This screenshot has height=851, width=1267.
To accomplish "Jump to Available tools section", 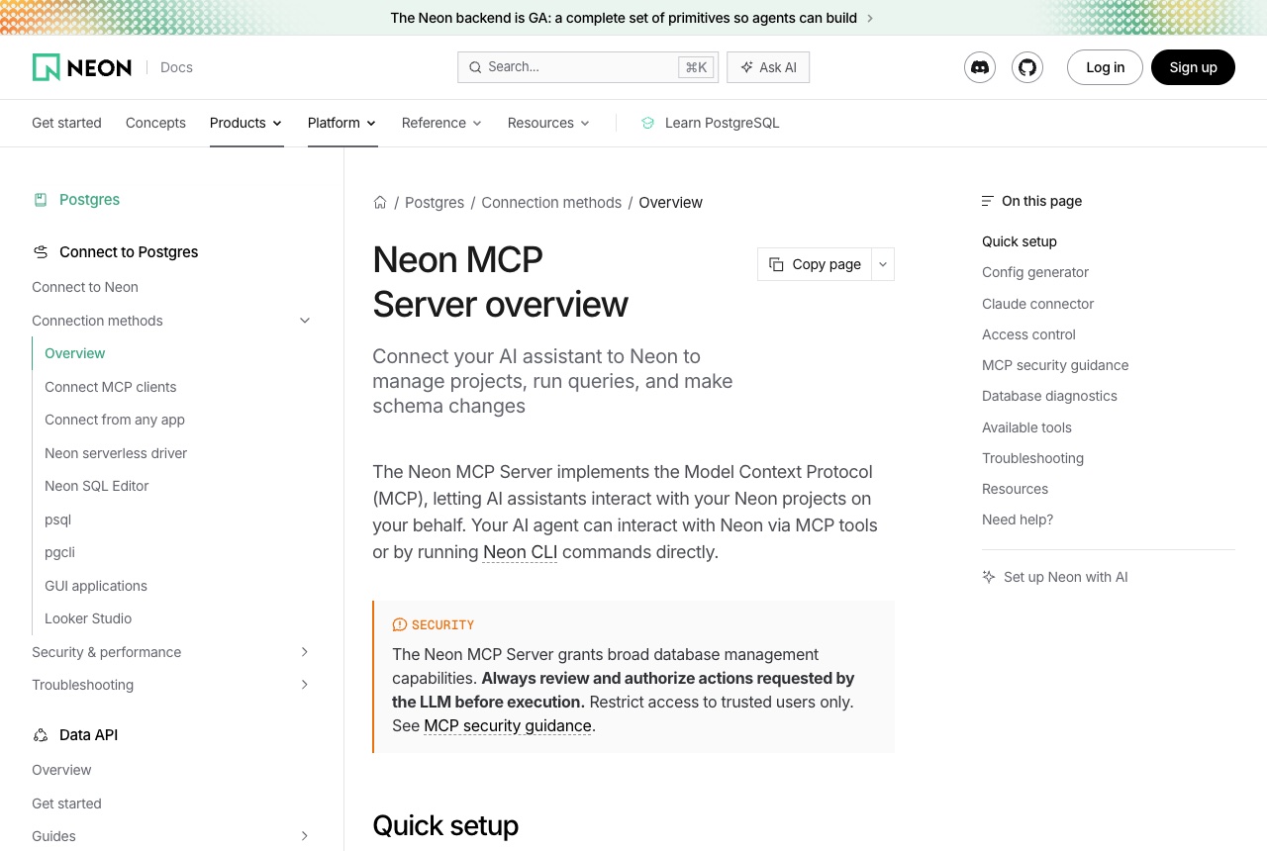I will pos(1026,427).
